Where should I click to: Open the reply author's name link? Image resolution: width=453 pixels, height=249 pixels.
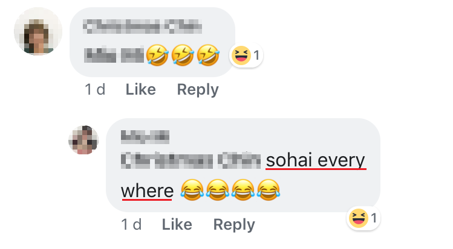tap(145, 136)
